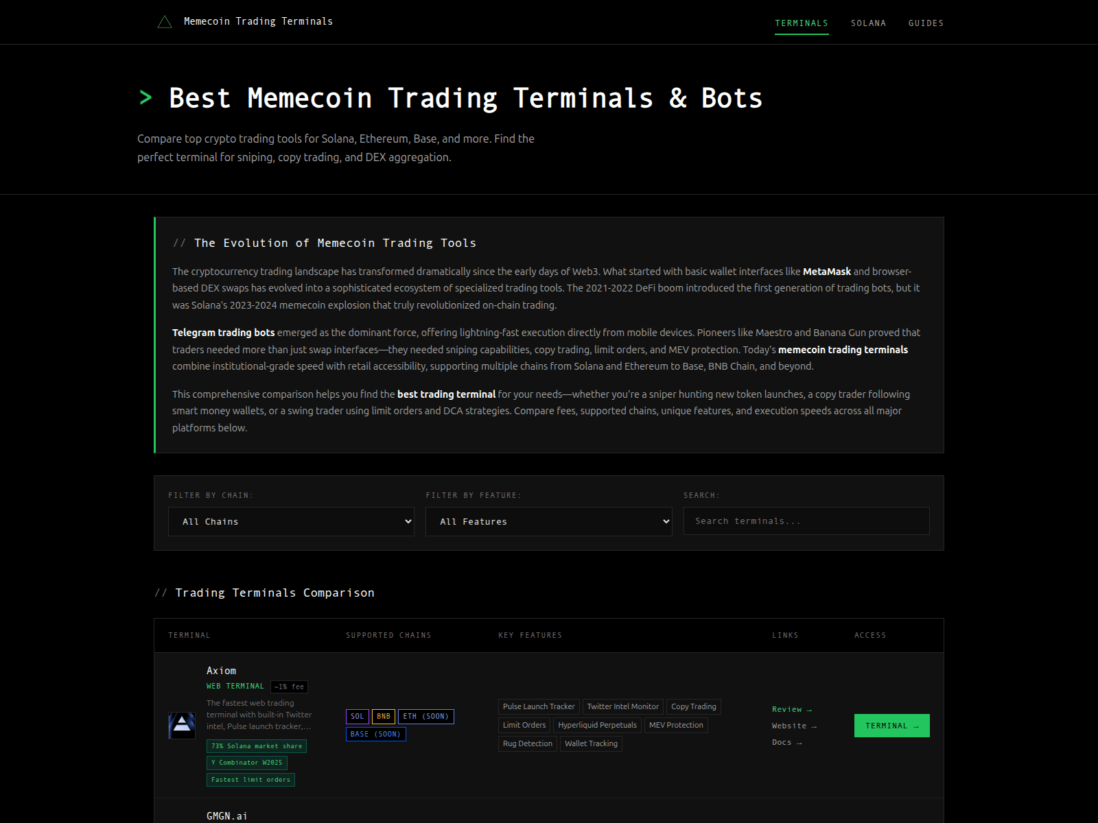
Task: Click the bold memecoin trading terminals text
Action: (x=843, y=350)
